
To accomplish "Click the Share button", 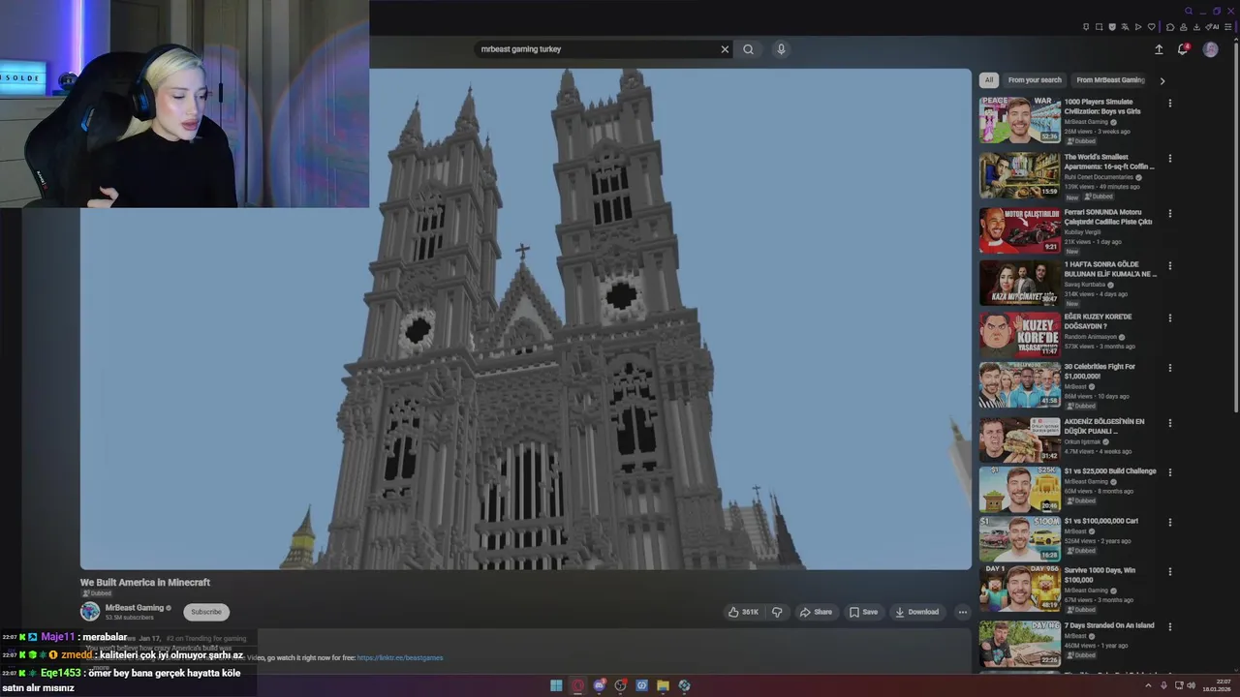I will [816, 612].
